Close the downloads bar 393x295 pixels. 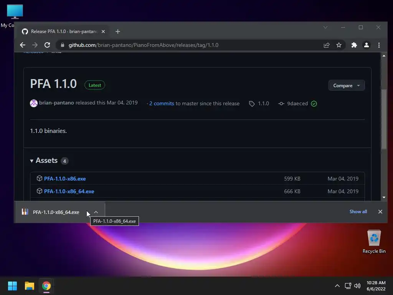pyautogui.click(x=380, y=212)
